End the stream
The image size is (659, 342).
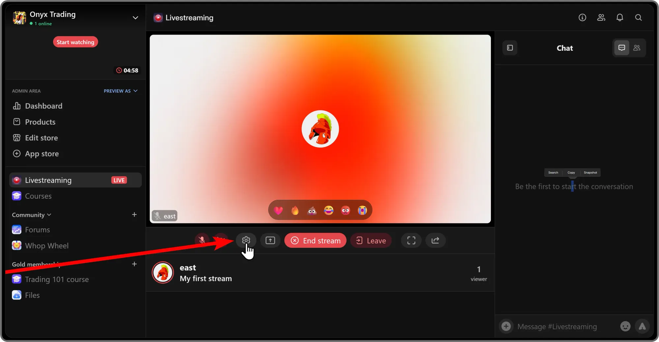pos(315,241)
